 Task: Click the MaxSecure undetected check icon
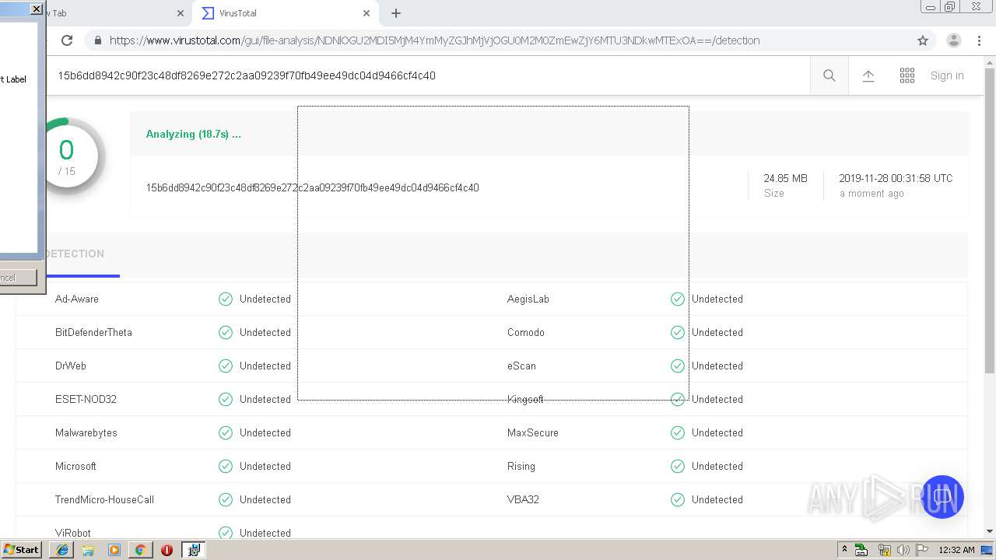pos(678,432)
